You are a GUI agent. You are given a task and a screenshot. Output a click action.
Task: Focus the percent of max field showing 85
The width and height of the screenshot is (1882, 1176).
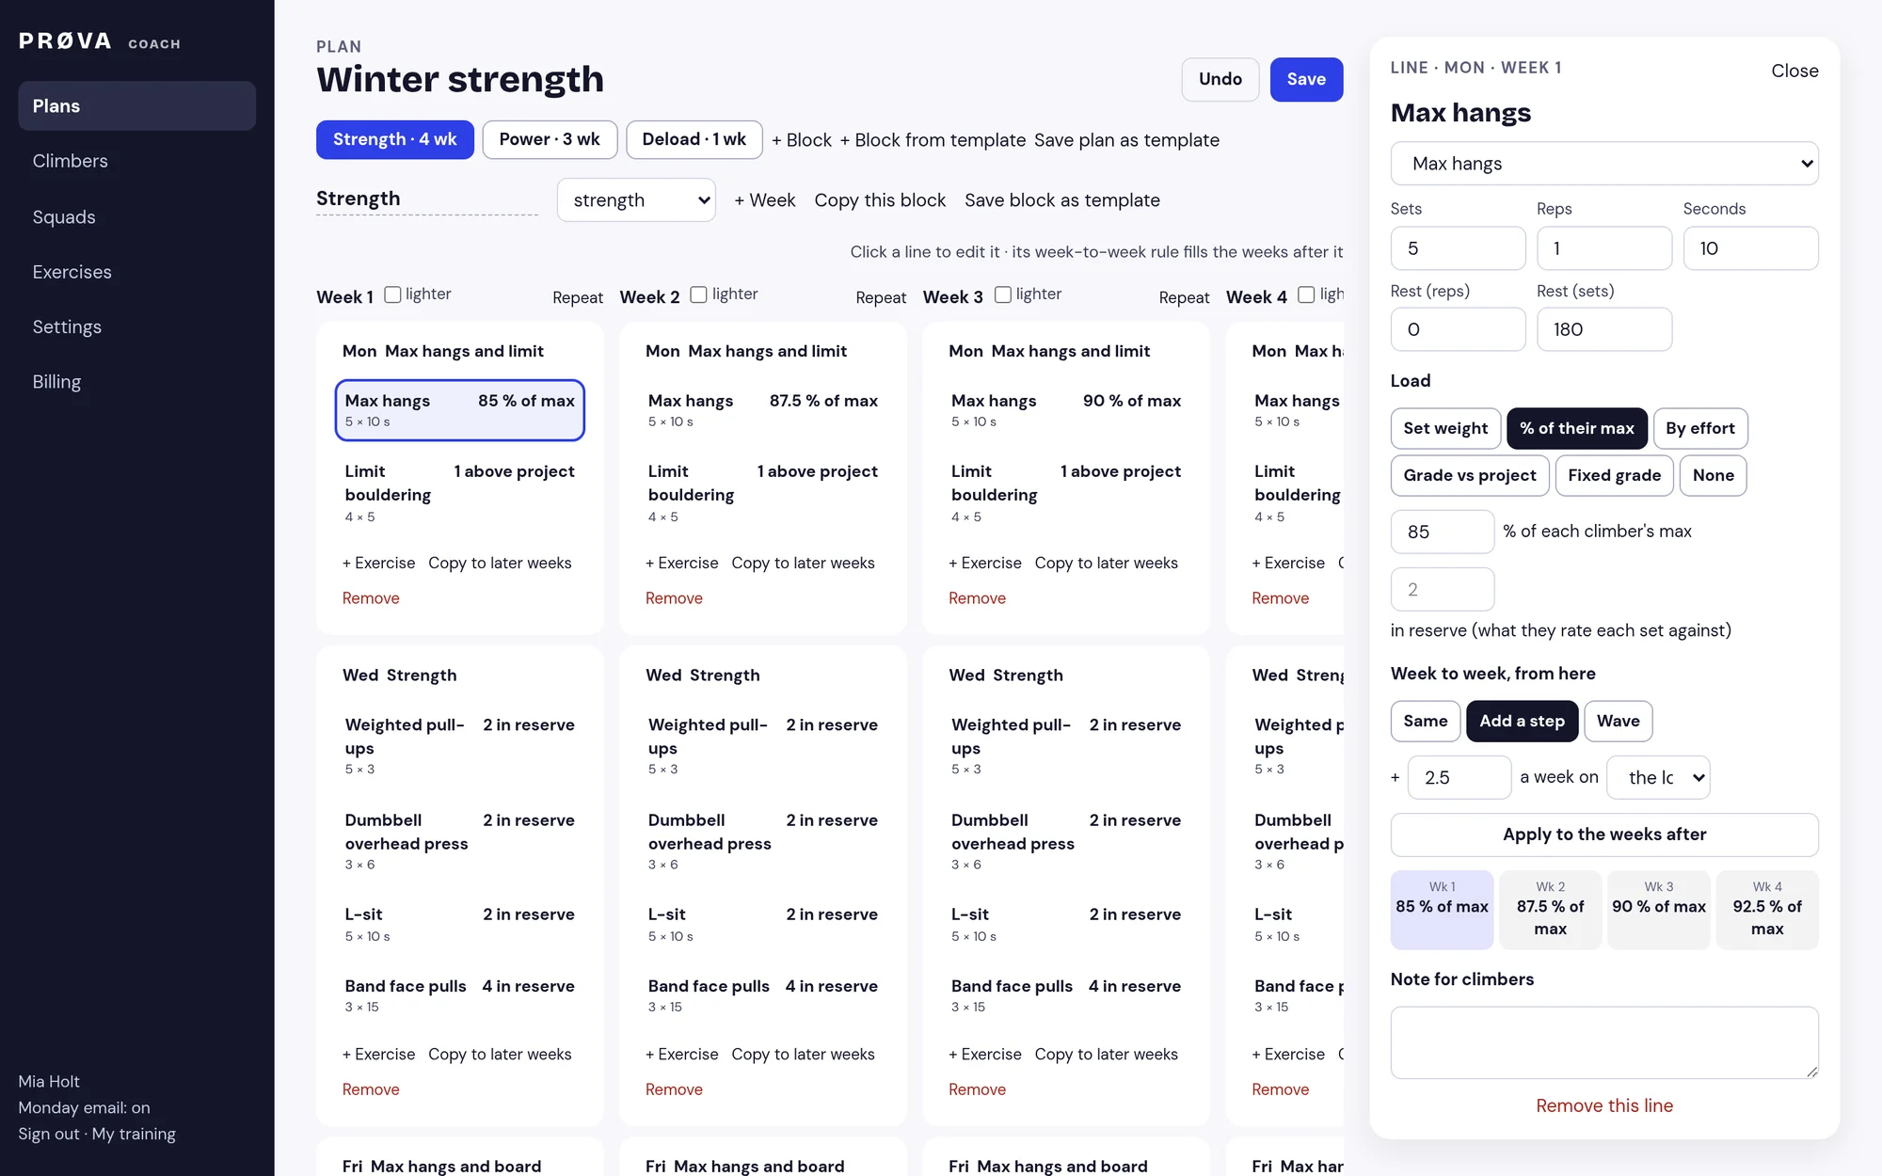pos(1442,532)
